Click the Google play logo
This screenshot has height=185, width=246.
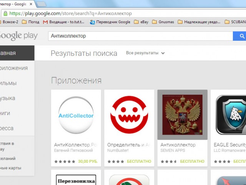click(x=18, y=36)
